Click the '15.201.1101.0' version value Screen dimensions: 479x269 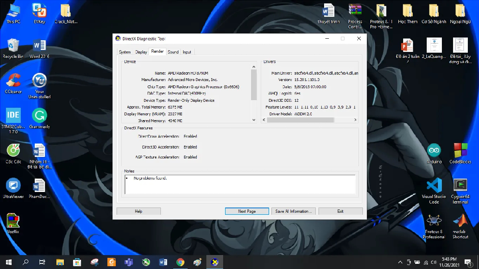point(307,80)
